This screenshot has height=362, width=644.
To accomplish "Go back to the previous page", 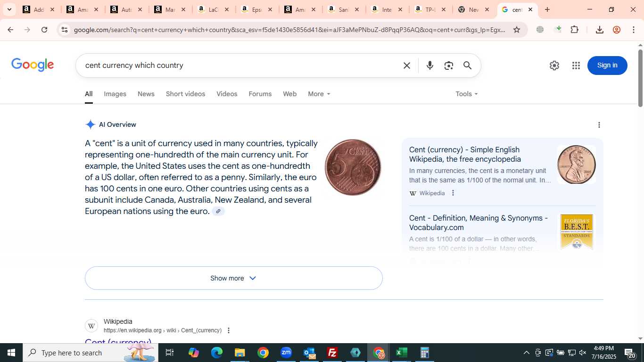I will (x=10, y=30).
